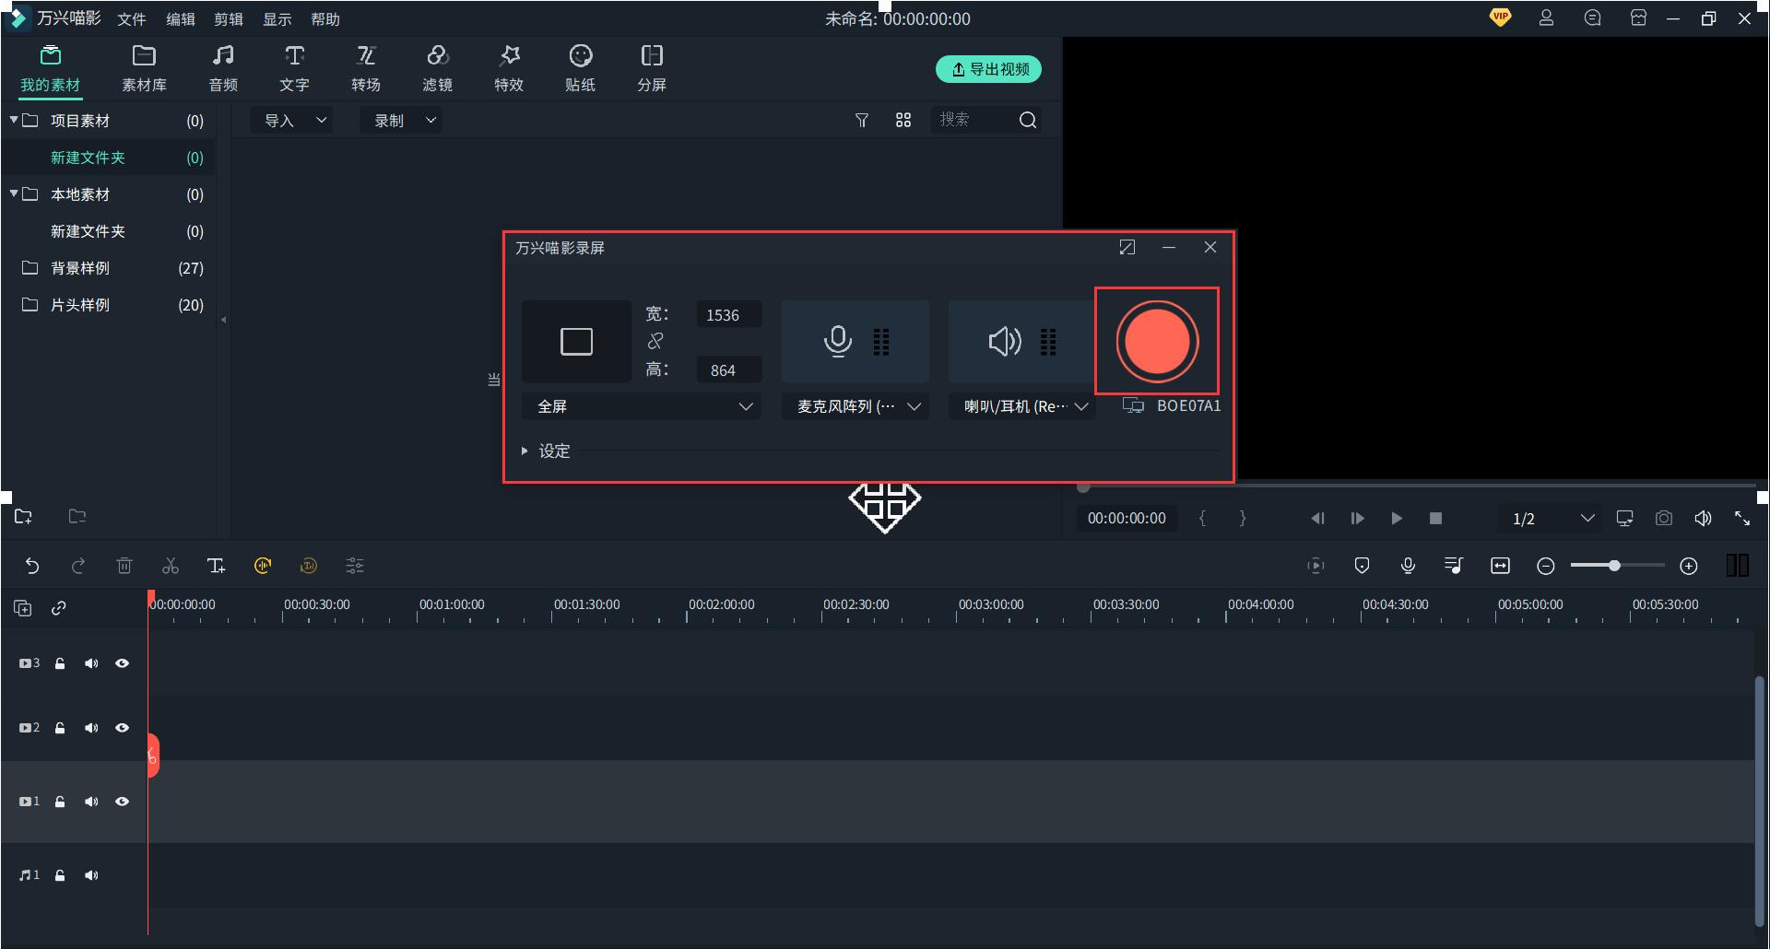Open the microphone icon in recorder

click(x=837, y=341)
